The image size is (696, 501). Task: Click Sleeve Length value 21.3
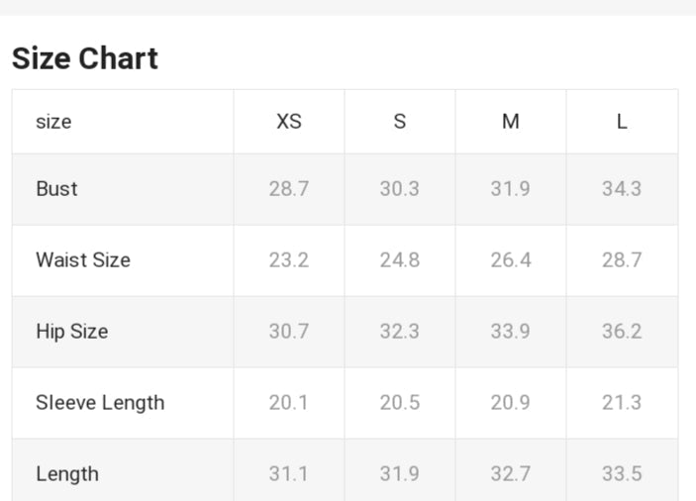(x=622, y=403)
